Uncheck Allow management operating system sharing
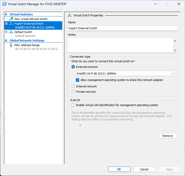 pyautogui.click(x=78, y=80)
